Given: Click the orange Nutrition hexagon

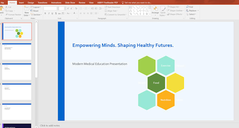Looking at the screenshot, I should click(x=166, y=100).
